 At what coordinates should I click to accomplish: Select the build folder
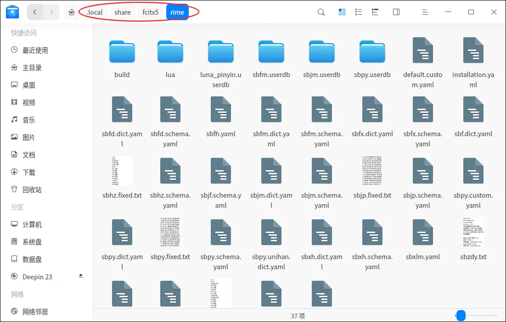click(x=122, y=52)
